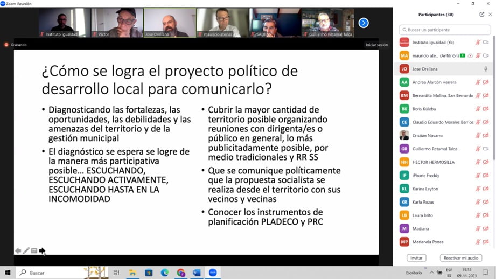Open the language ESP input selector

450,273
